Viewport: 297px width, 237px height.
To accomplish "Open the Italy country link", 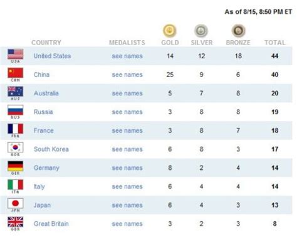I will 39,187.
